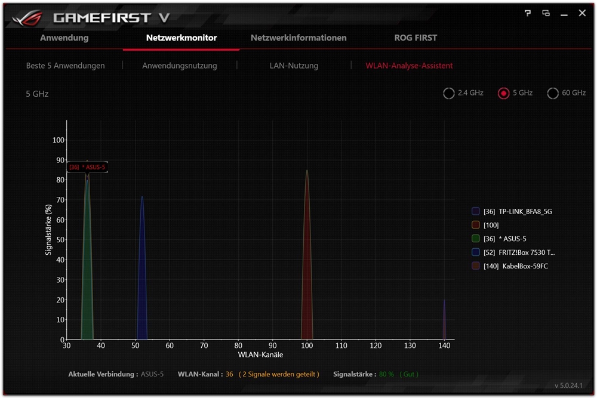Select the 2.4 GHz radio button
The height and width of the screenshot is (398, 597).
coord(449,93)
